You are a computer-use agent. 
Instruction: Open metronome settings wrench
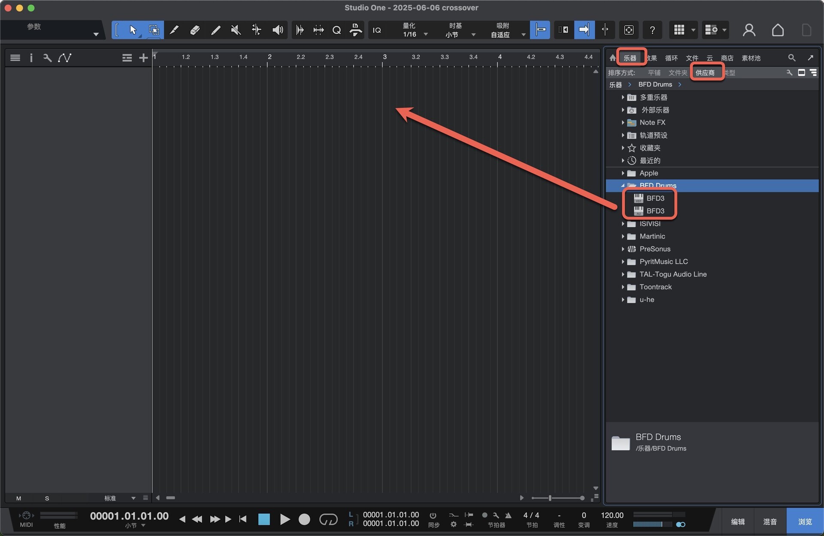click(496, 515)
